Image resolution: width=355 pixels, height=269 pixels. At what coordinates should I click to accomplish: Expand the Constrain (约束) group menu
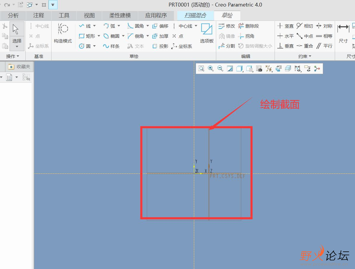click(305, 56)
